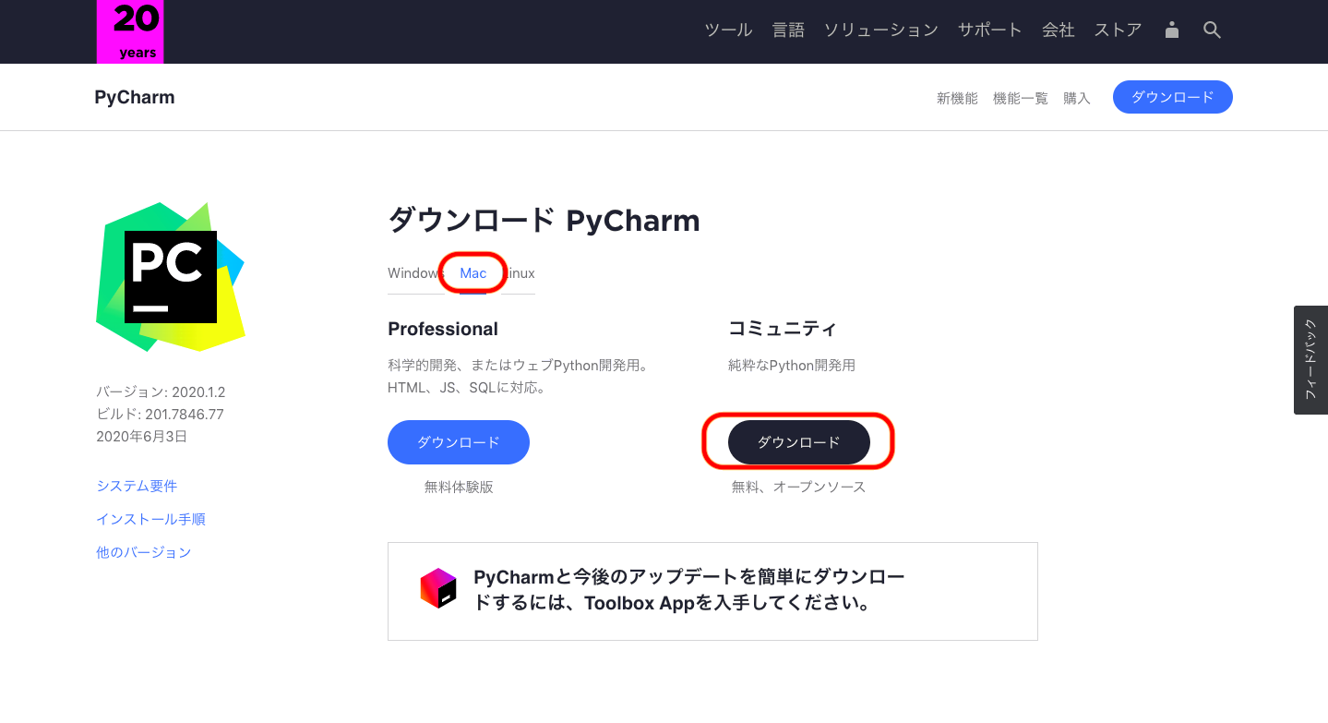Viewport: 1328px width, 723px height.
Task: Switch to the Windows tab
Action: click(414, 273)
